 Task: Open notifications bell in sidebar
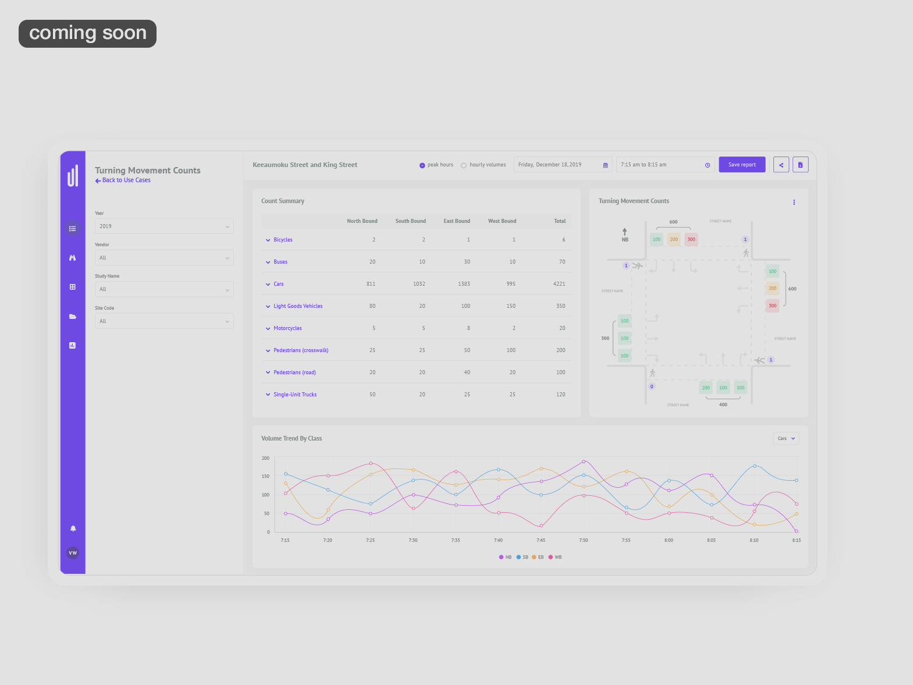point(73,528)
